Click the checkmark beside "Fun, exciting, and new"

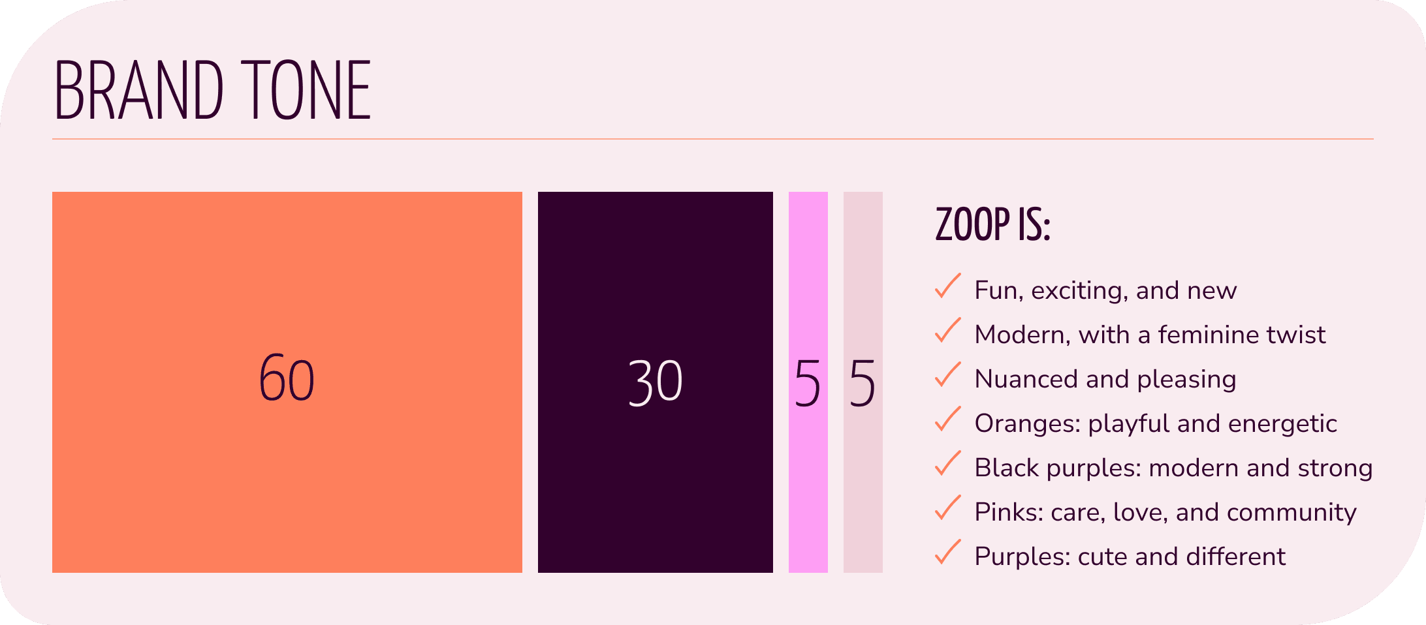[x=947, y=286]
